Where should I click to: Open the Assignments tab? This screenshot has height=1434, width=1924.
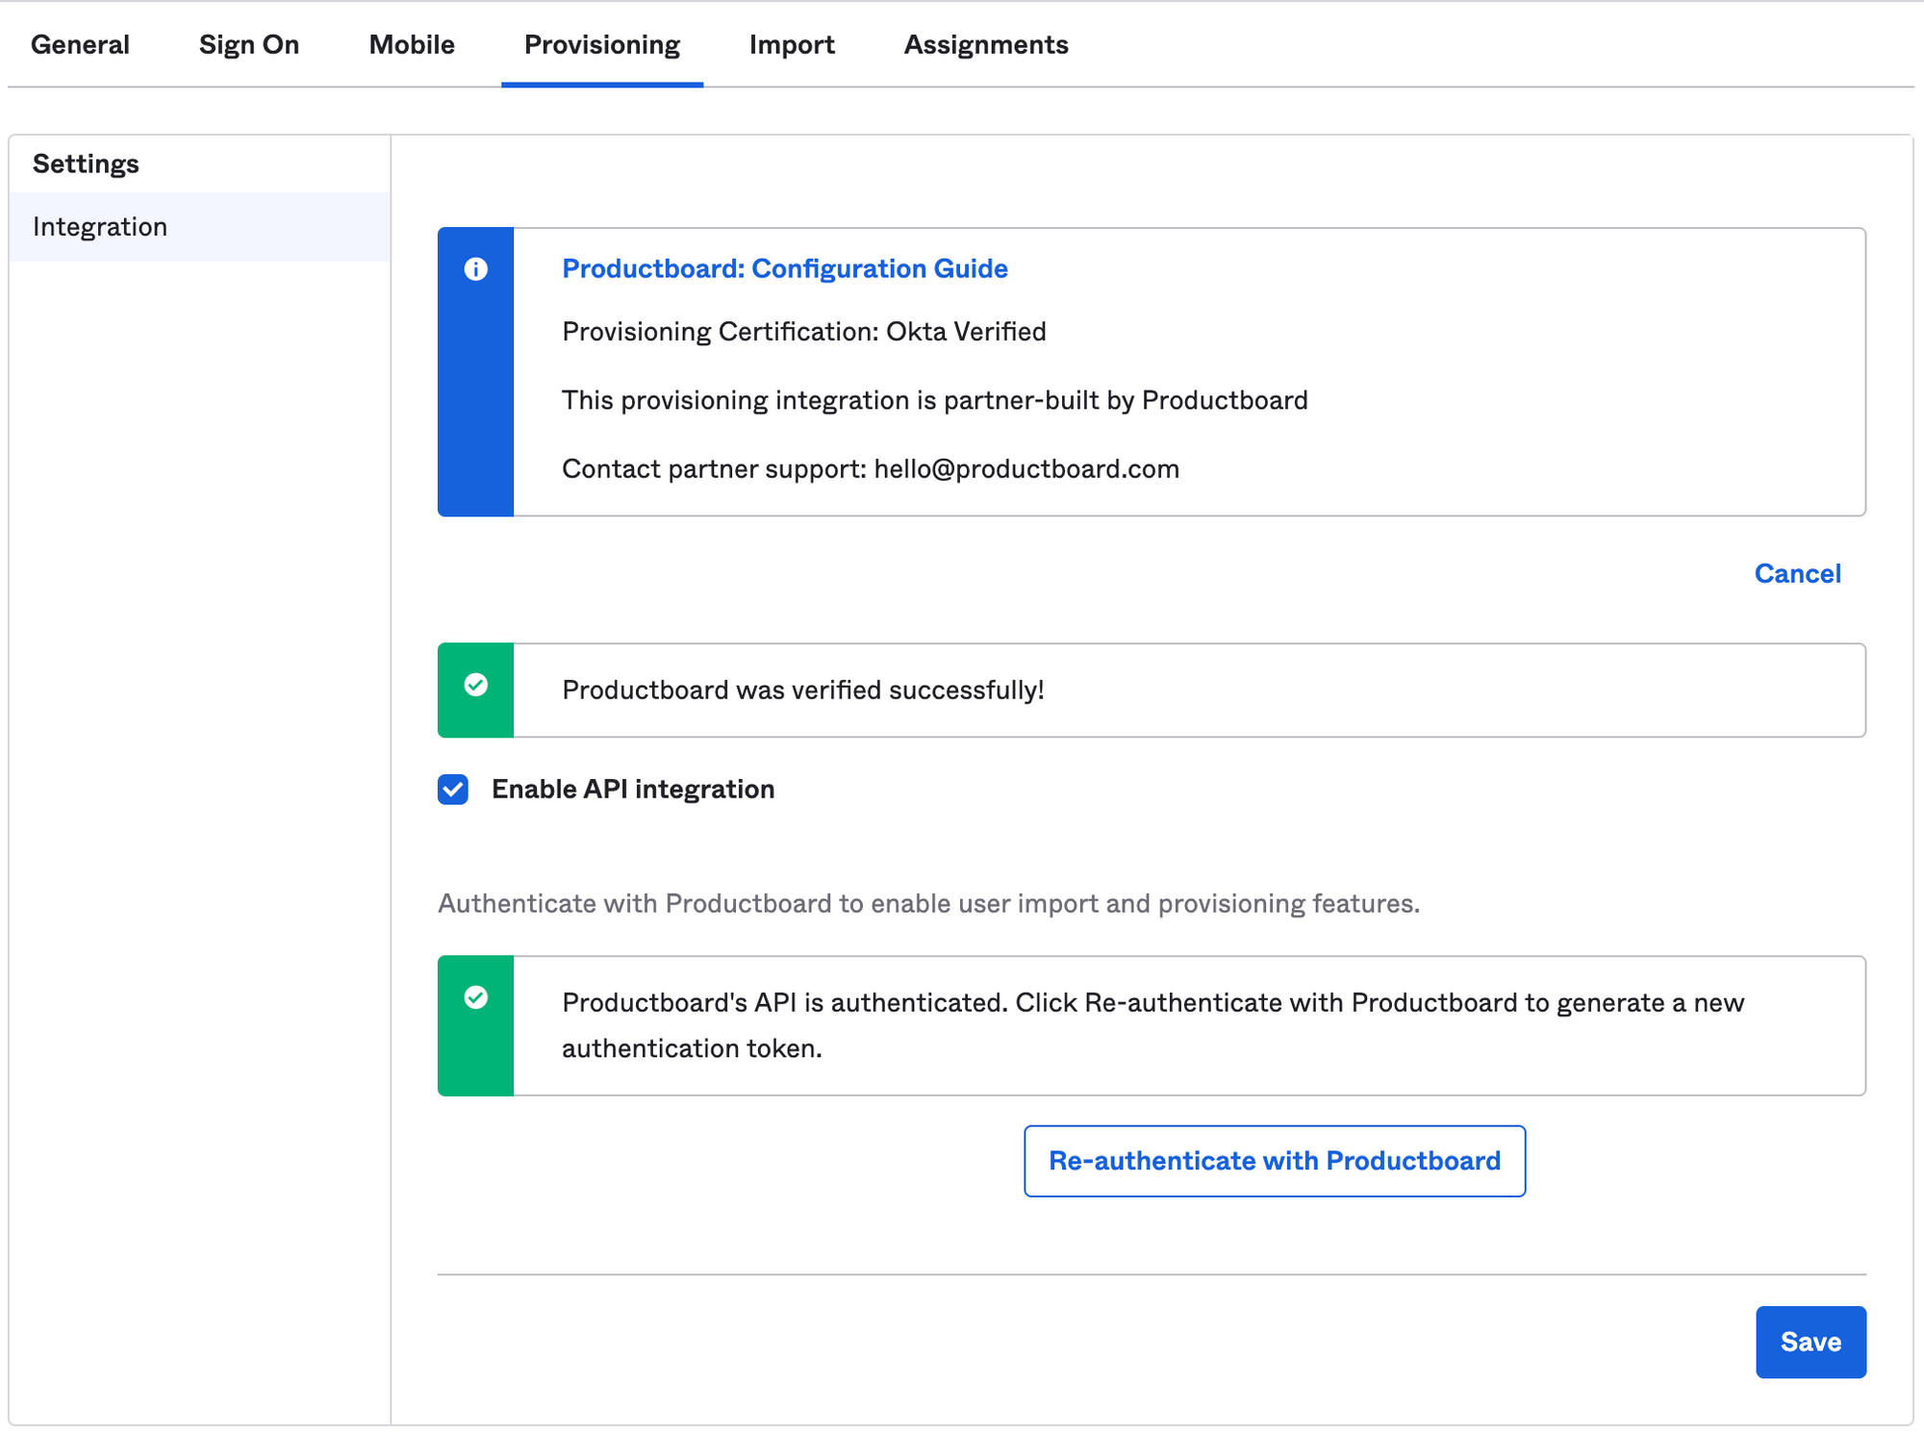[985, 44]
